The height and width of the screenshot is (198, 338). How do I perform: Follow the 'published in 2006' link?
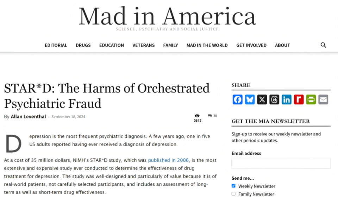coord(169,160)
